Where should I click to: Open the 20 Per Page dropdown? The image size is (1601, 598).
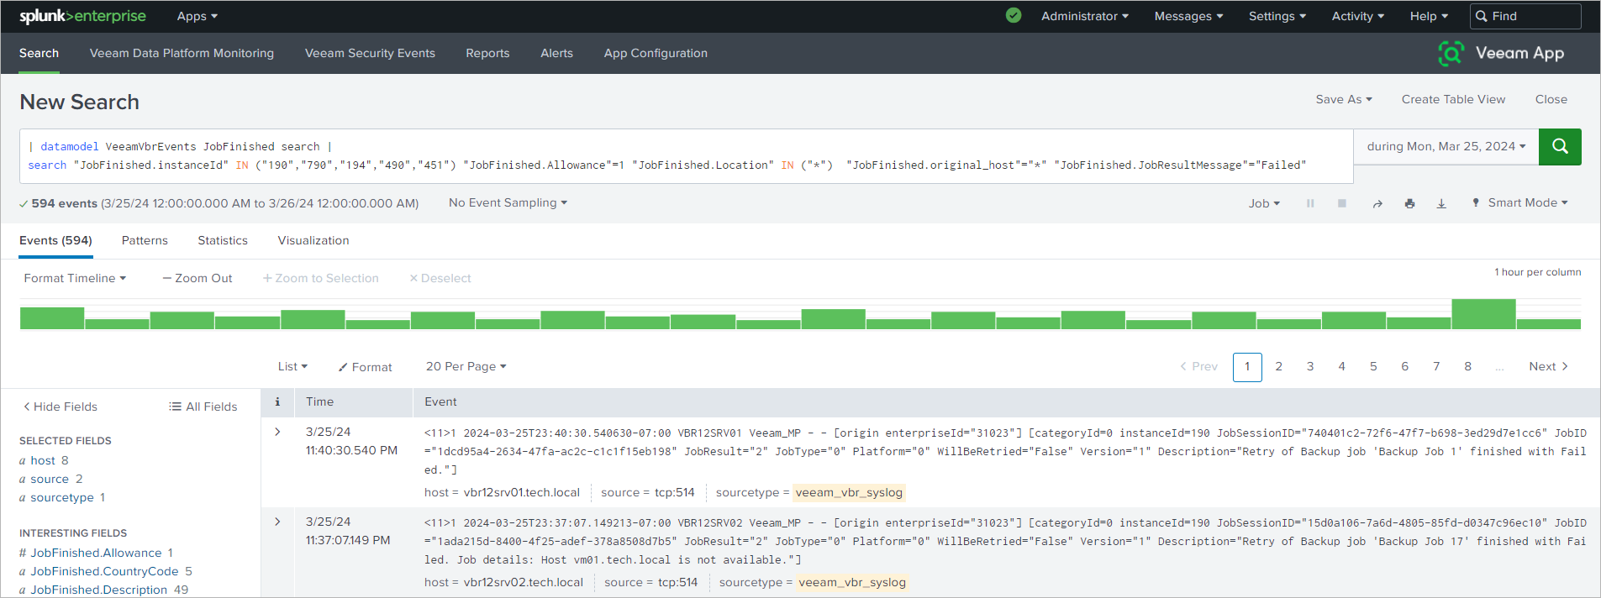pos(466,366)
